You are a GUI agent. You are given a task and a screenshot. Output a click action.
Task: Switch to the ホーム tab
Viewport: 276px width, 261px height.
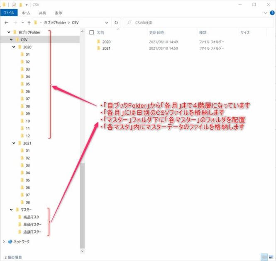[x=26, y=13]
